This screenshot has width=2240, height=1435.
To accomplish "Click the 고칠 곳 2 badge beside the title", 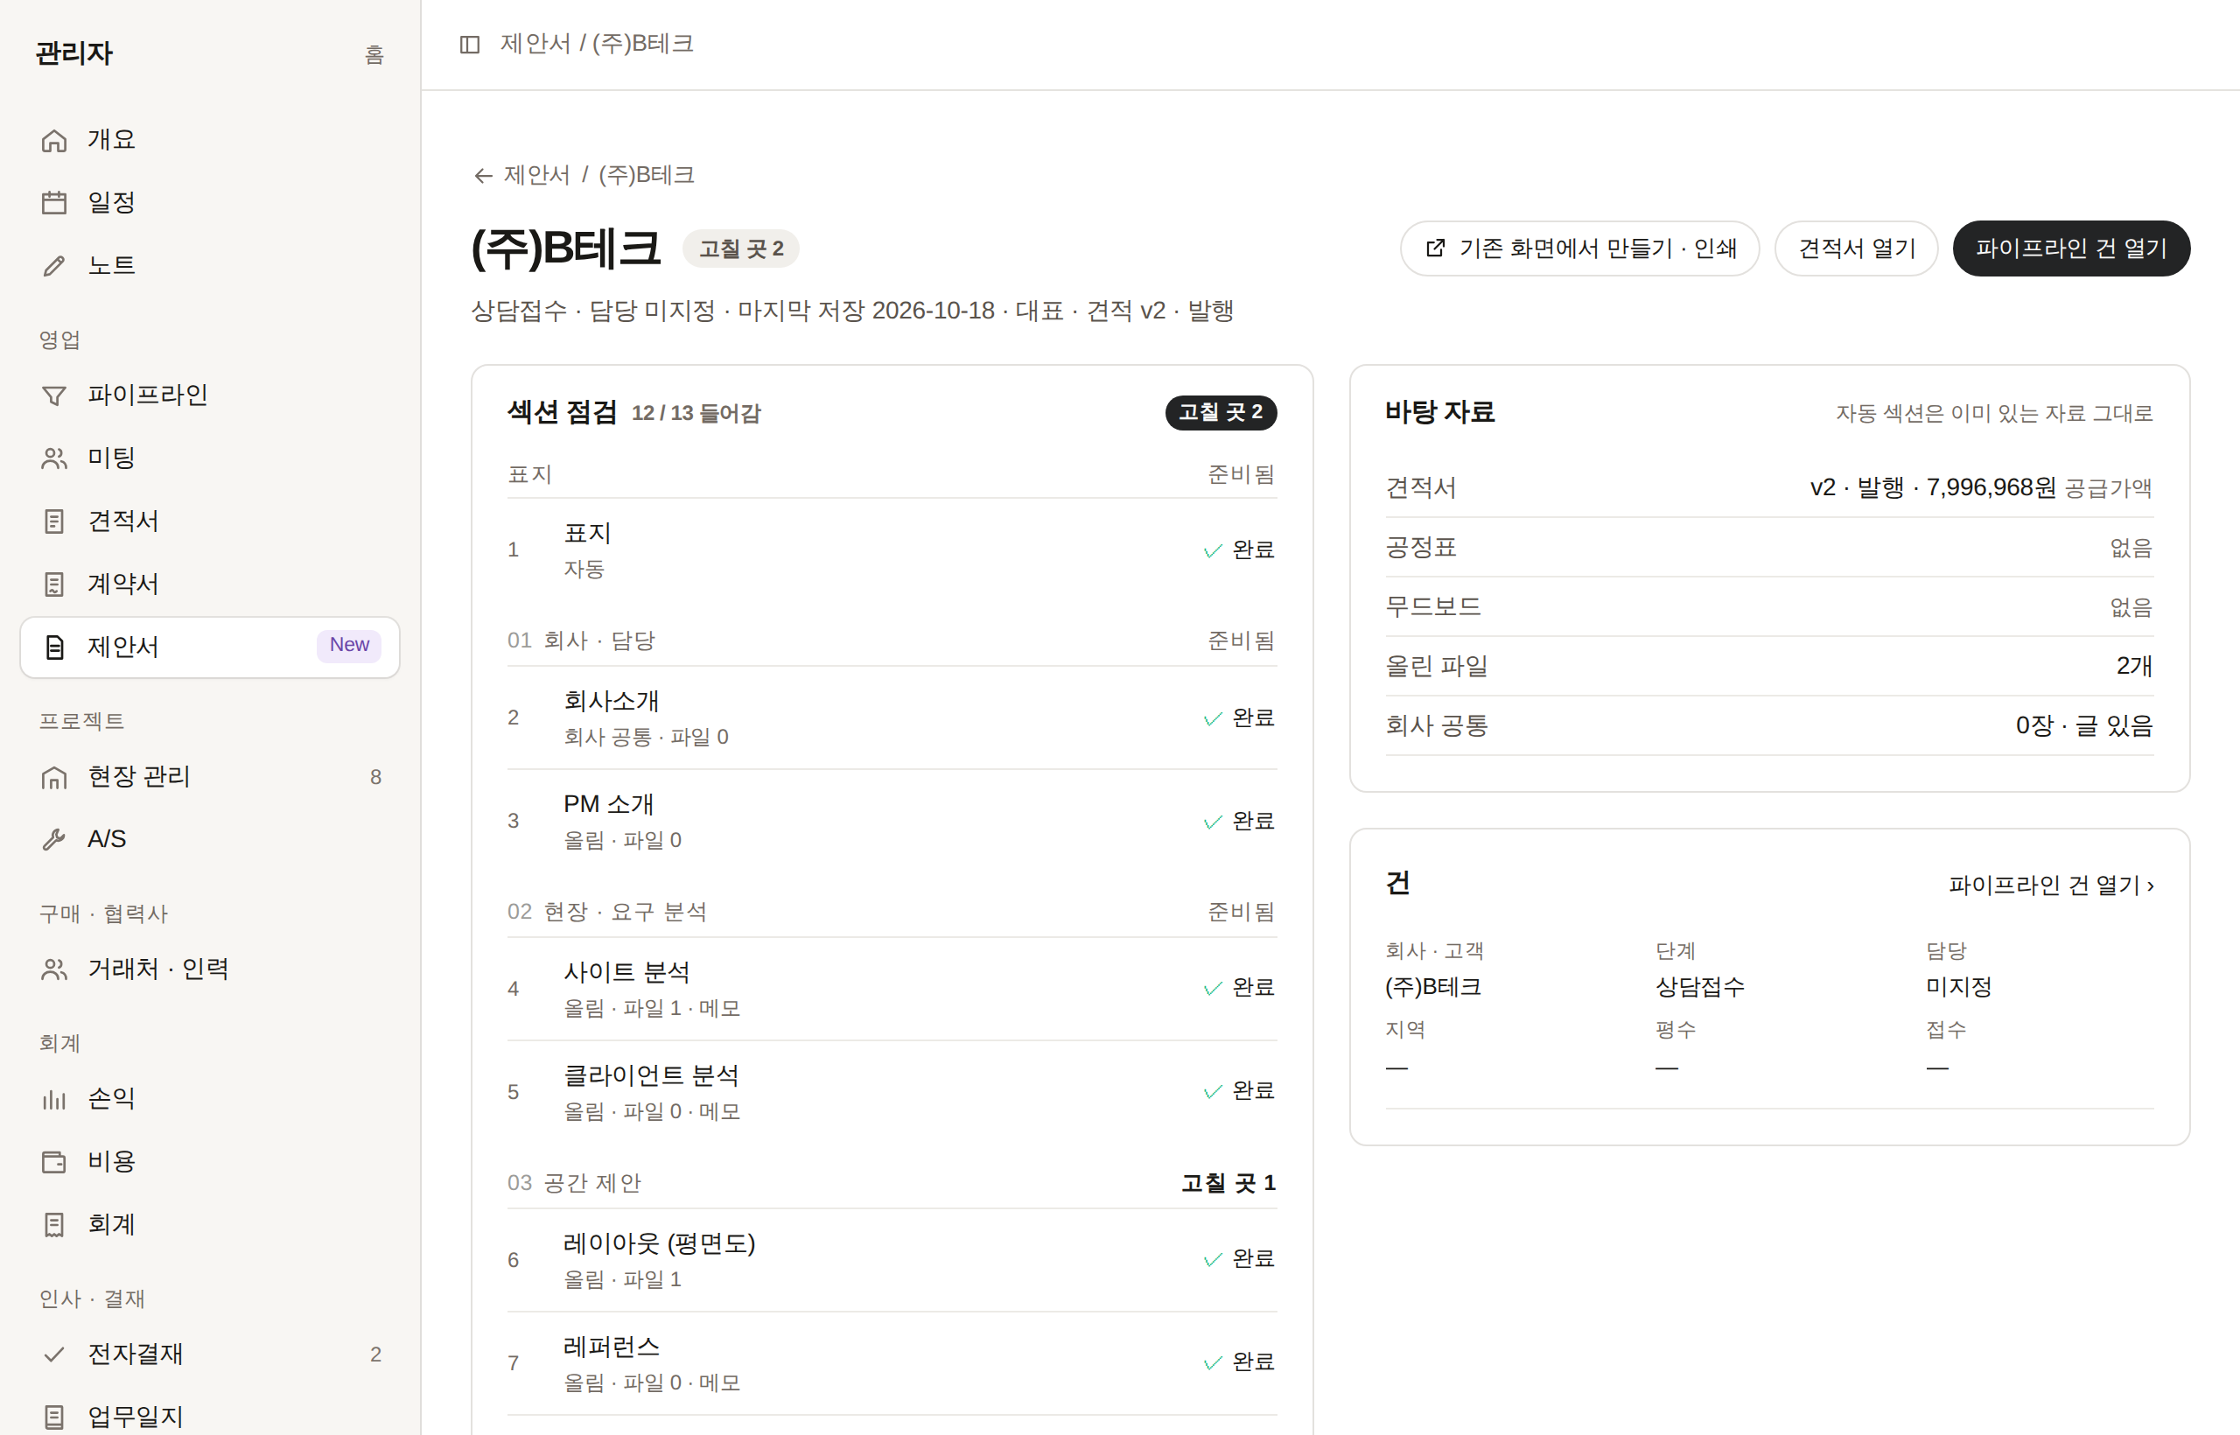I will [x=741, y=248].
